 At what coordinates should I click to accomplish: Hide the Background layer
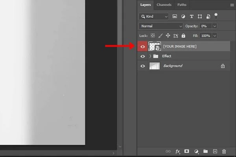pyautogui.click(x=142, y=66)
